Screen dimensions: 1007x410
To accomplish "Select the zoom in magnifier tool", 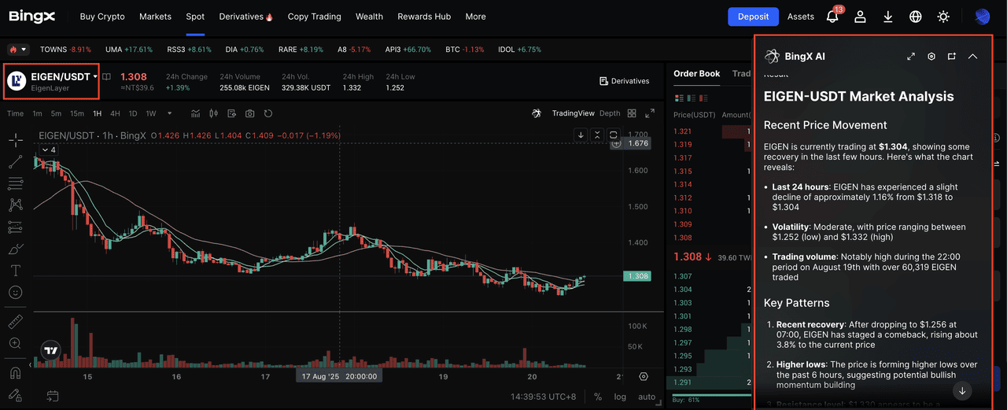I will (x=15, y=343).
